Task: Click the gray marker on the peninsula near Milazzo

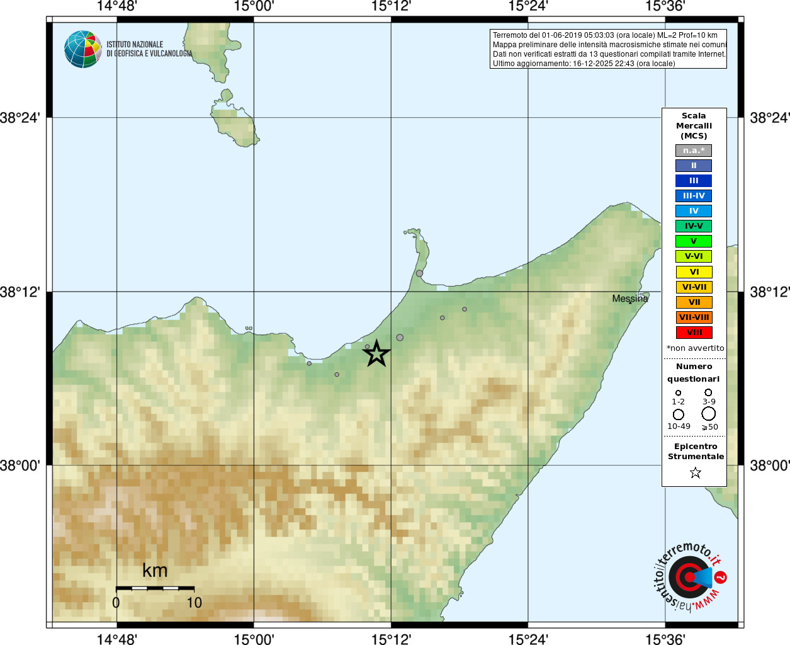Action: [419, 273]
